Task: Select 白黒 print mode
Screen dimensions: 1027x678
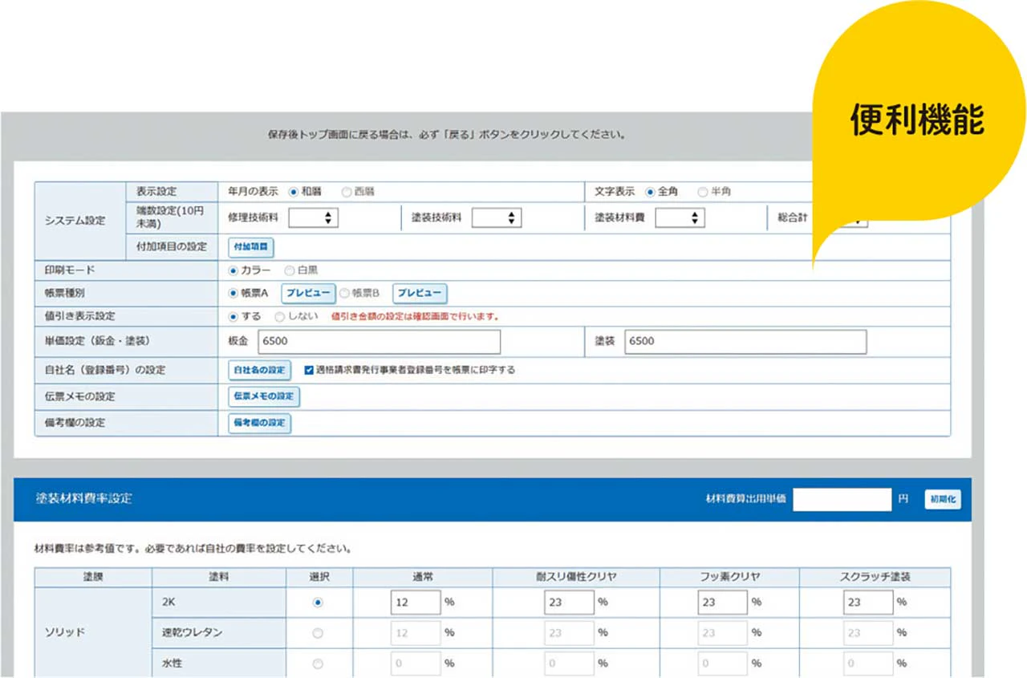Action: [x=290, y=270]
